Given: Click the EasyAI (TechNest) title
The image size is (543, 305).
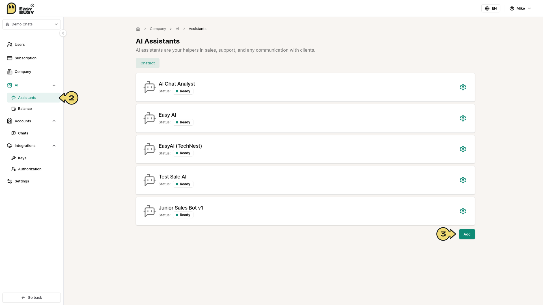Looking at the screenshot, I should [x=180, y=146].
